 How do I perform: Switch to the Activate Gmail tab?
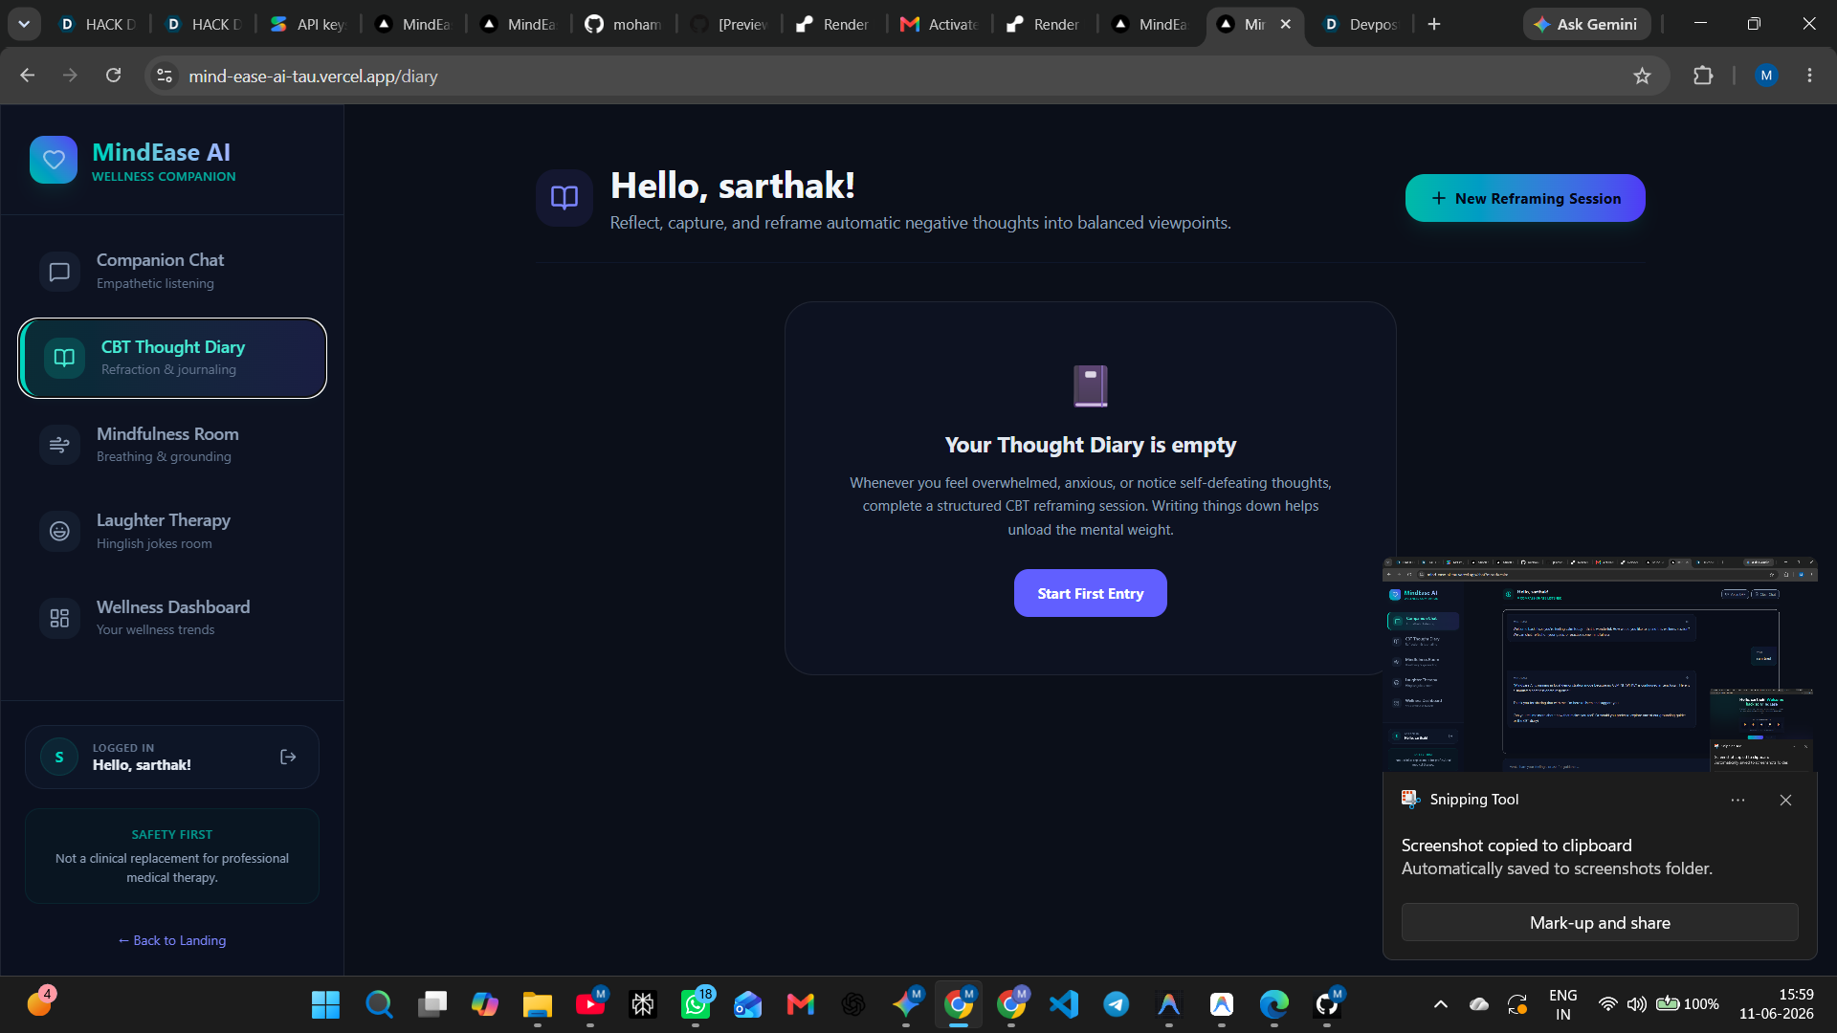pyautogui.click(x=940, y=24)
